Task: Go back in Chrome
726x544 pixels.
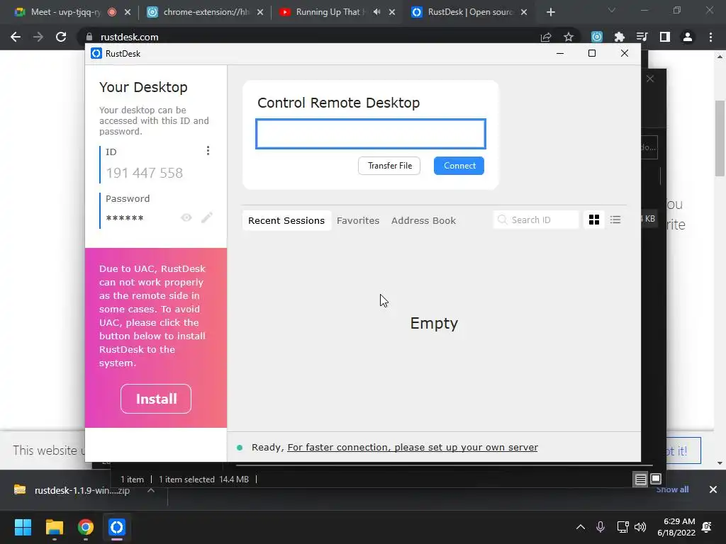Action: (x=16, y=37)
